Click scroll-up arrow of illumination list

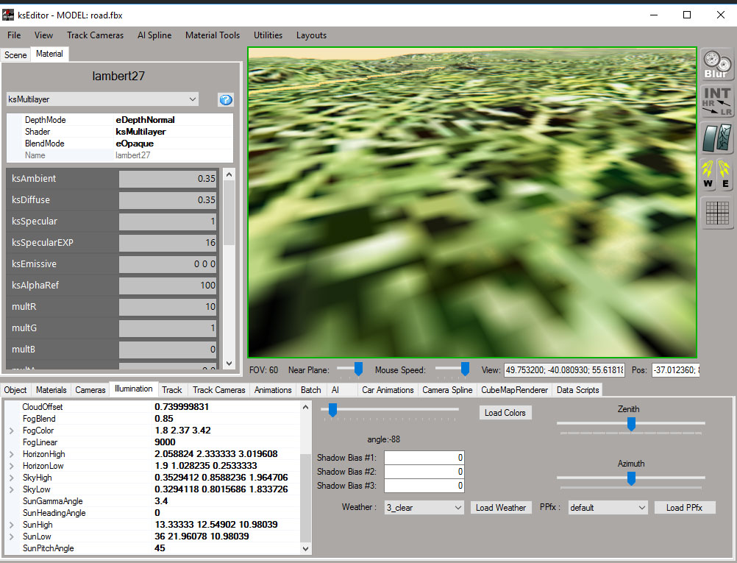305,407
